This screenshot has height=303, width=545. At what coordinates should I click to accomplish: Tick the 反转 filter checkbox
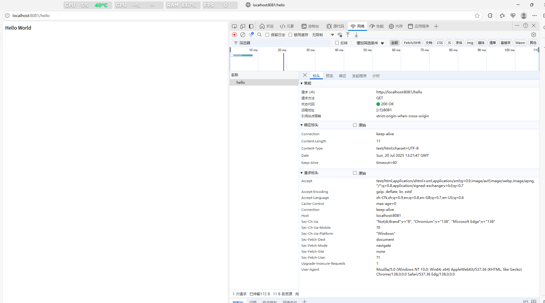[x=337, y=43]
